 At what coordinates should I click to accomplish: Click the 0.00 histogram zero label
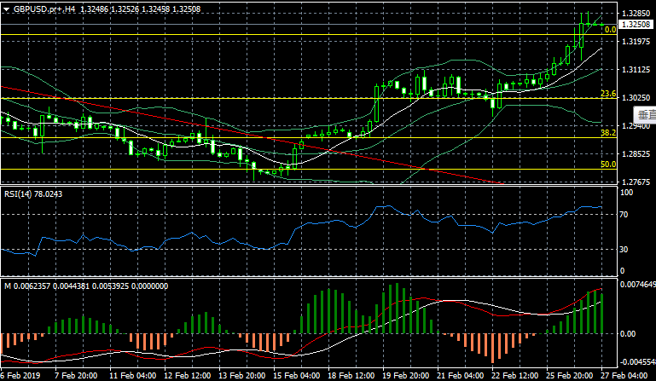coord(628,334)
